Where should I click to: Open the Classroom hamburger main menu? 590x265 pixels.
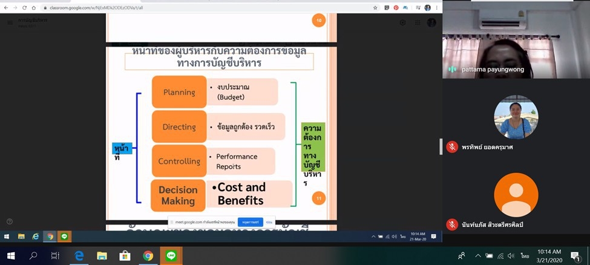click(10, 22)
